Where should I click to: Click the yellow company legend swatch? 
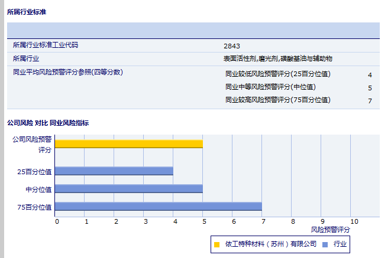(x=217, y=244)
